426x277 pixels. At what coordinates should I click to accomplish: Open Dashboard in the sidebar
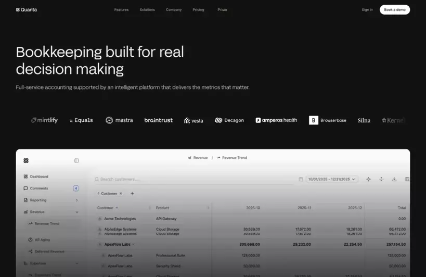[x=36, y=177]
